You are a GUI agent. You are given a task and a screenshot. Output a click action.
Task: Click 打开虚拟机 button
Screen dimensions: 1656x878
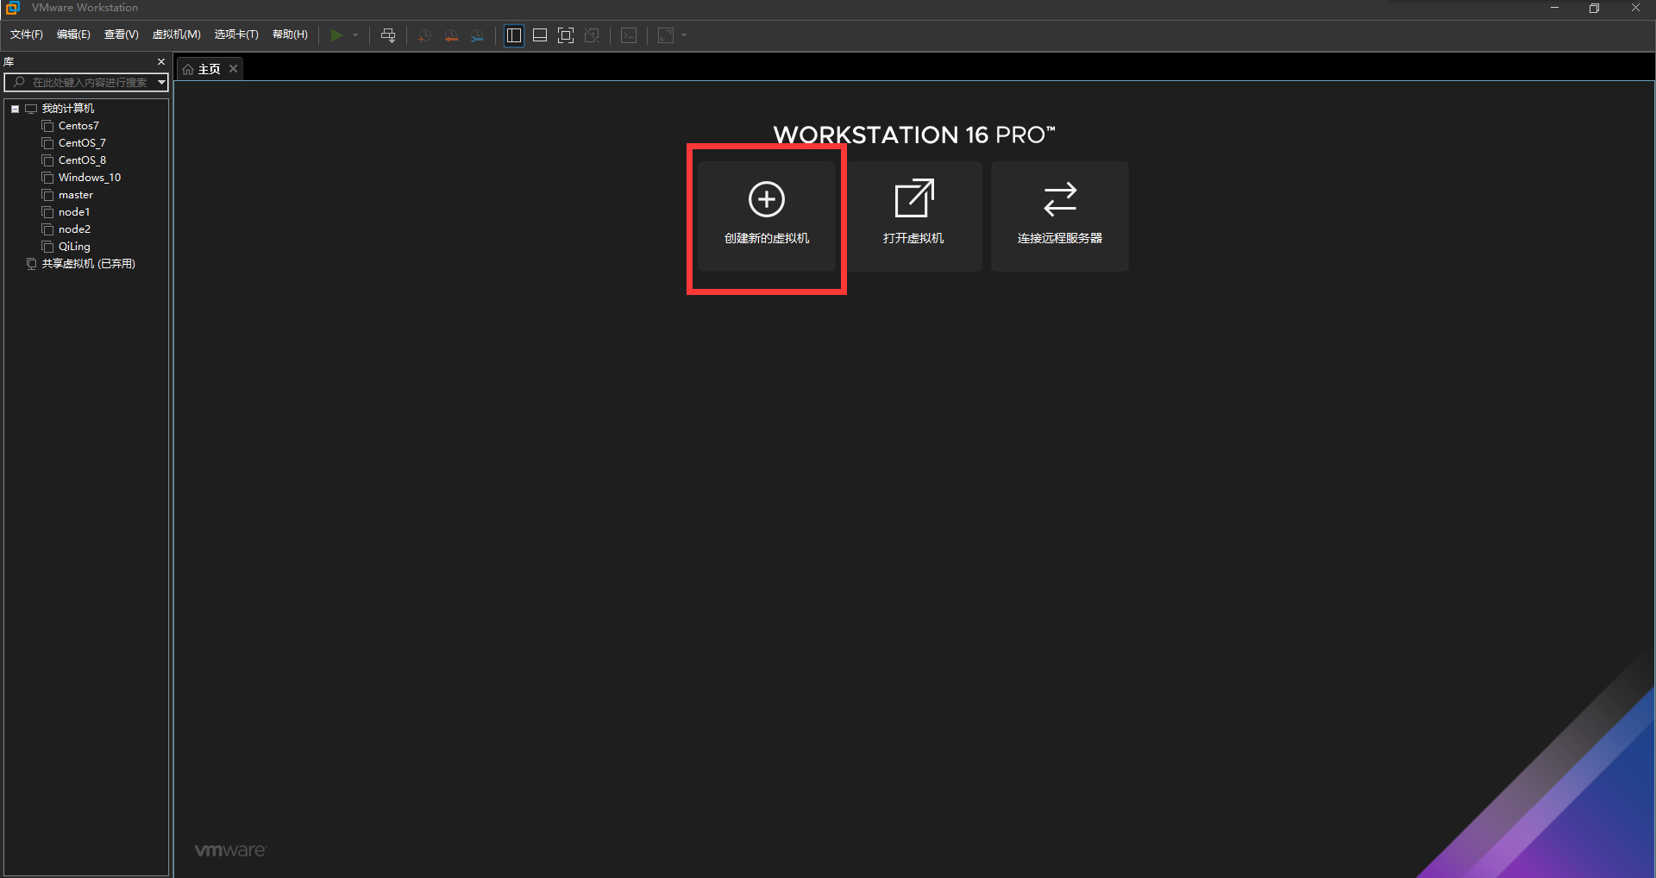point(913,216)
